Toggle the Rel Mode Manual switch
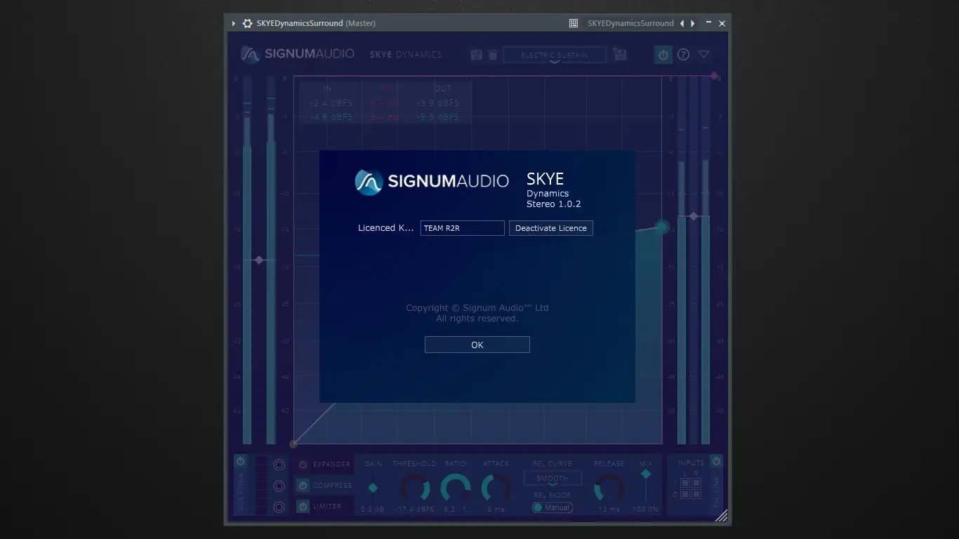 pos(552,507)
